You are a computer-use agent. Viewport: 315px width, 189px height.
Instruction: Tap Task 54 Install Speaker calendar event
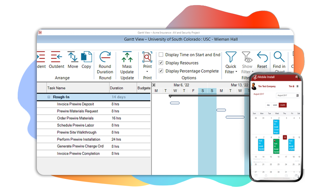[261, 145]
